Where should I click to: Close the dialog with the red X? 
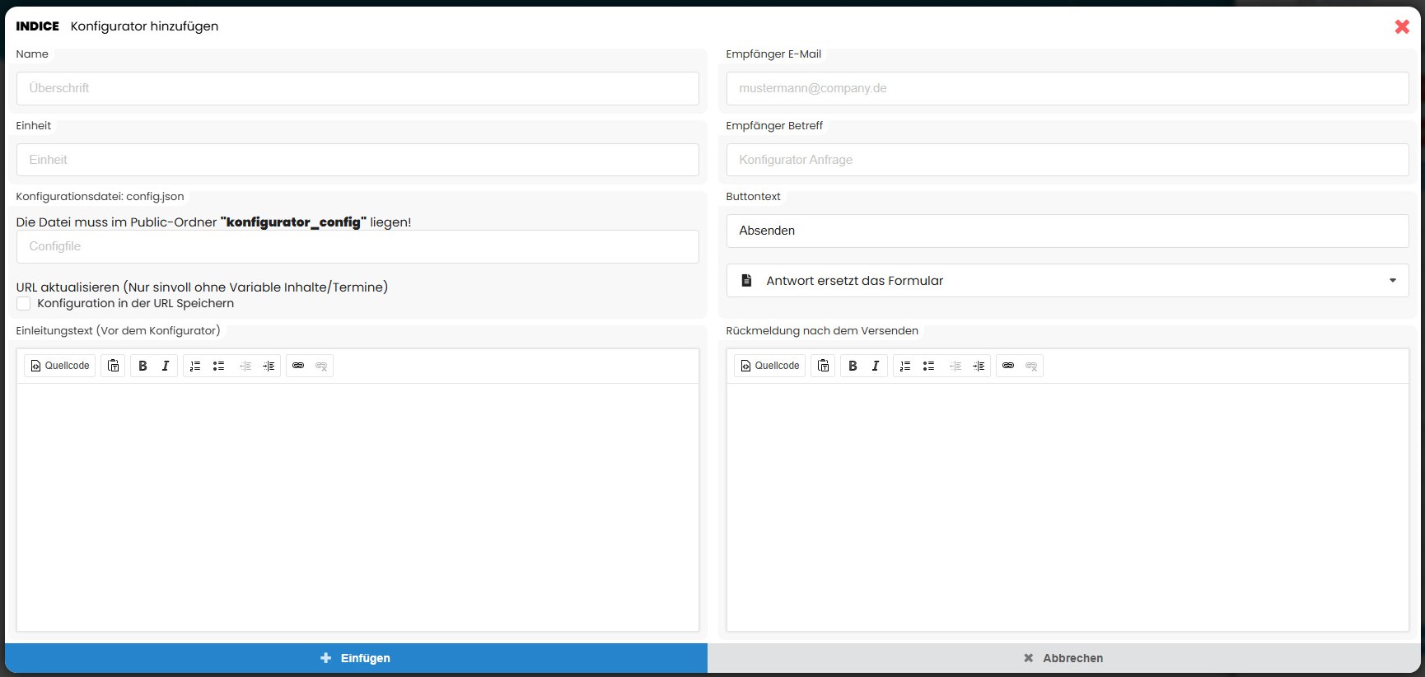[1402, 26]
